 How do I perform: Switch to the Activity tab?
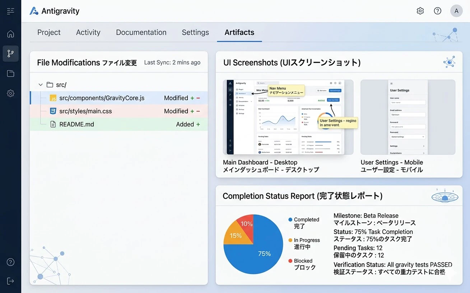pos(88,32)
